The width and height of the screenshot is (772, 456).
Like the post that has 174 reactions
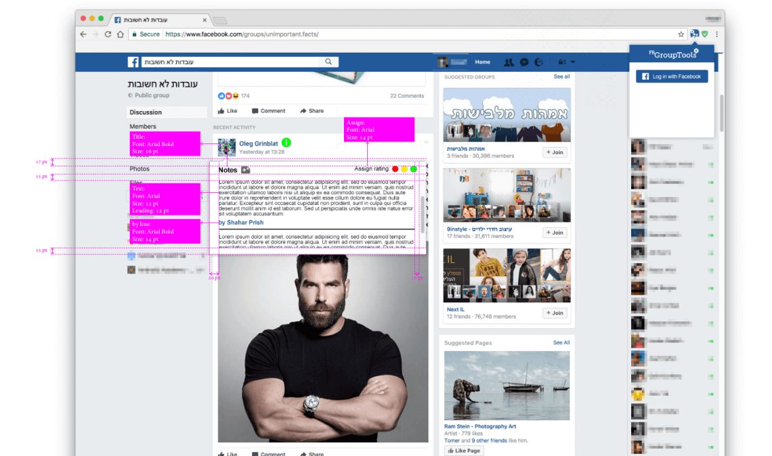click(228, 111)
